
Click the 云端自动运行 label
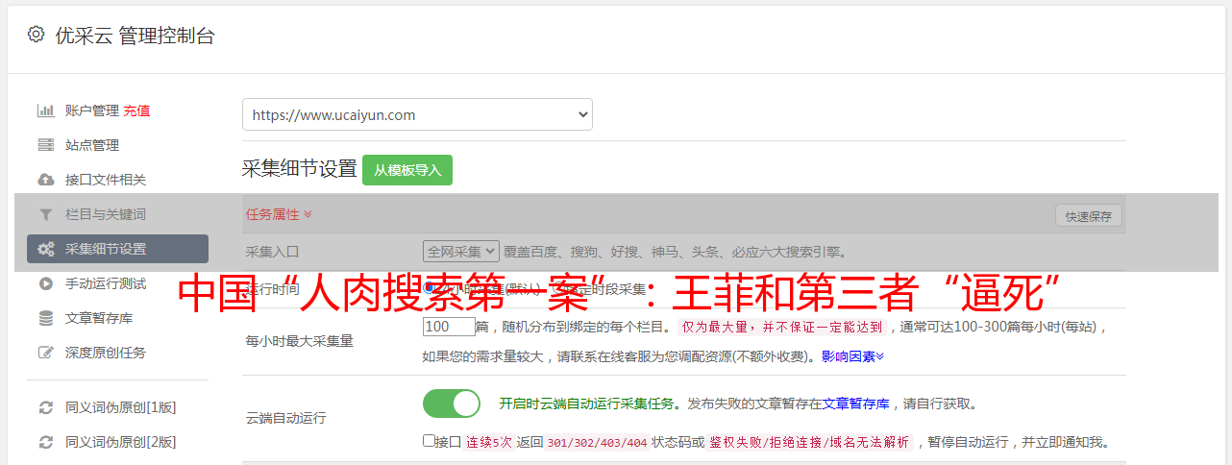[x=286, y=418]
